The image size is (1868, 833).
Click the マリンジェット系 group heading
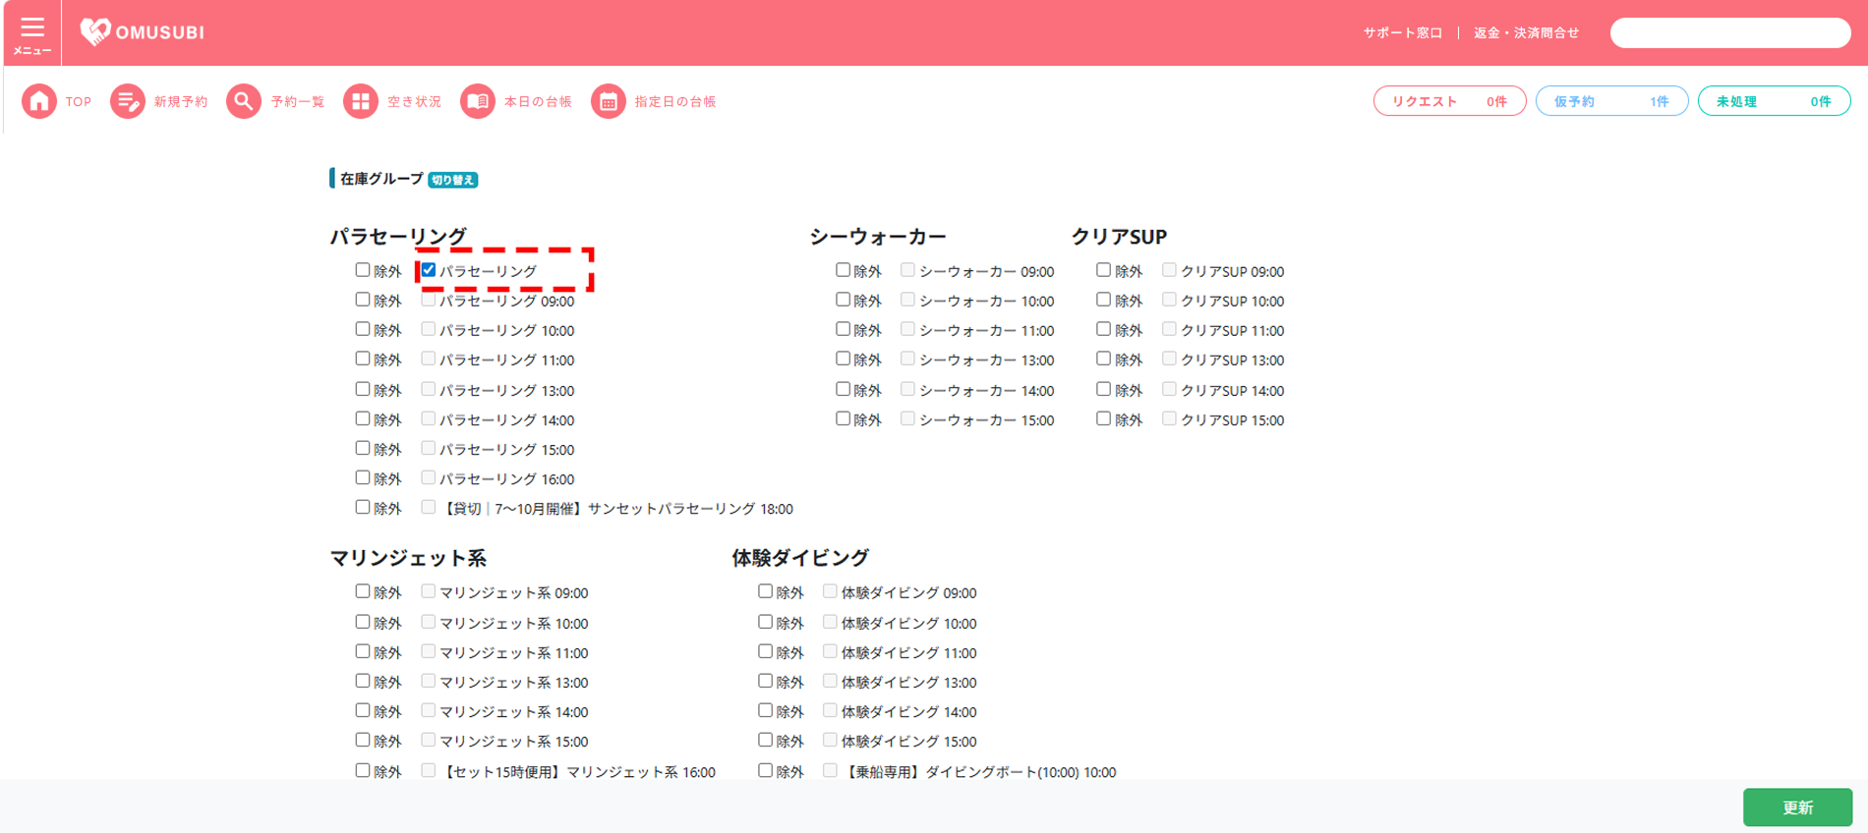(x=408, y=558)
